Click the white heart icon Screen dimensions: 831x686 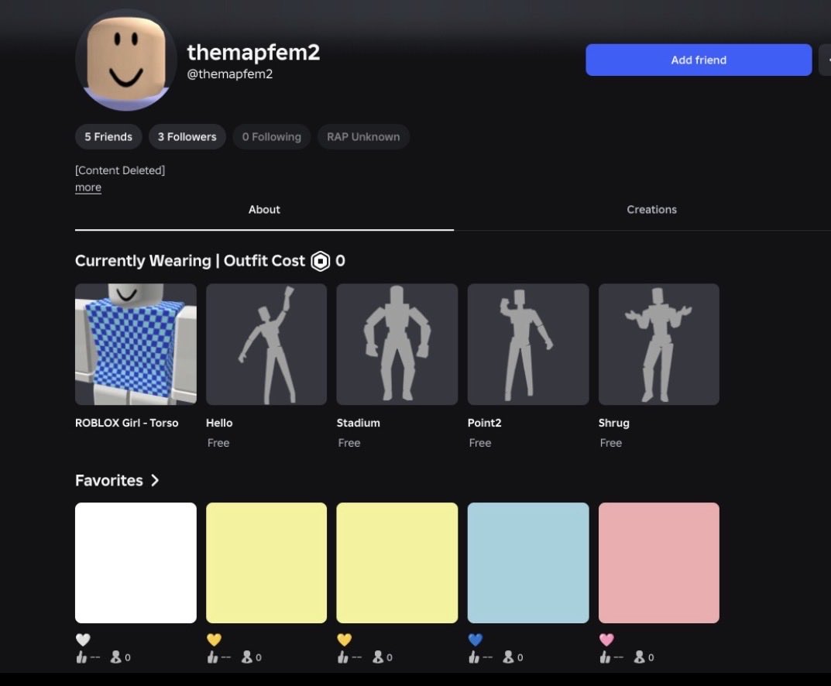point(83,640)
